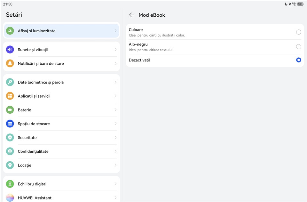Open the Securitate settings entry
The width and height of the screenshot is (307, 202).
(27, 138)
